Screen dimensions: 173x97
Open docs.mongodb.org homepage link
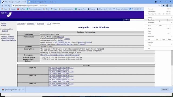[x=60, y=55]
